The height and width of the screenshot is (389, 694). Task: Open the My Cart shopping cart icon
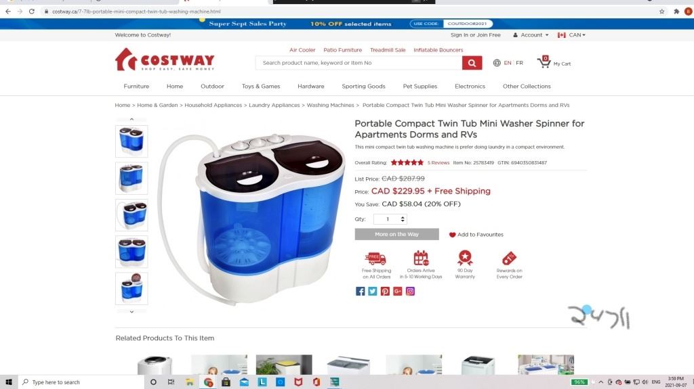point(544,62)
